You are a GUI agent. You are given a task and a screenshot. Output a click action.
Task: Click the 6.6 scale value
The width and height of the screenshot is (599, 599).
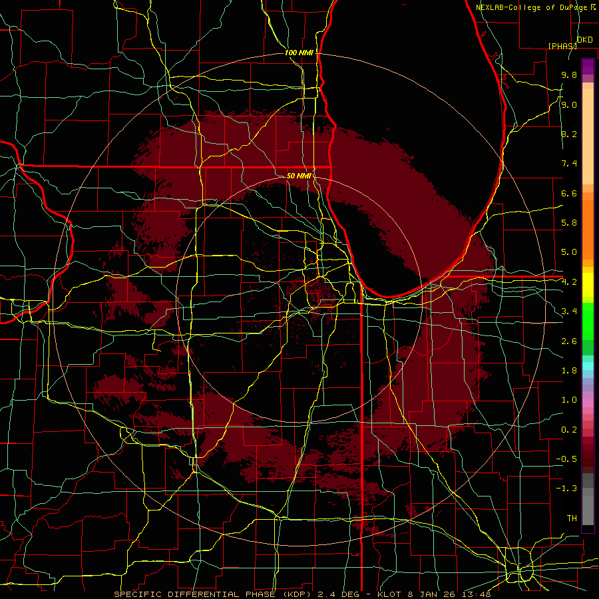tap(569, 194)
